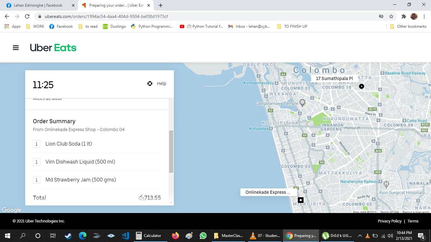
Task: Open the Duolingo bookmark
Action: (x=115, y=26)
